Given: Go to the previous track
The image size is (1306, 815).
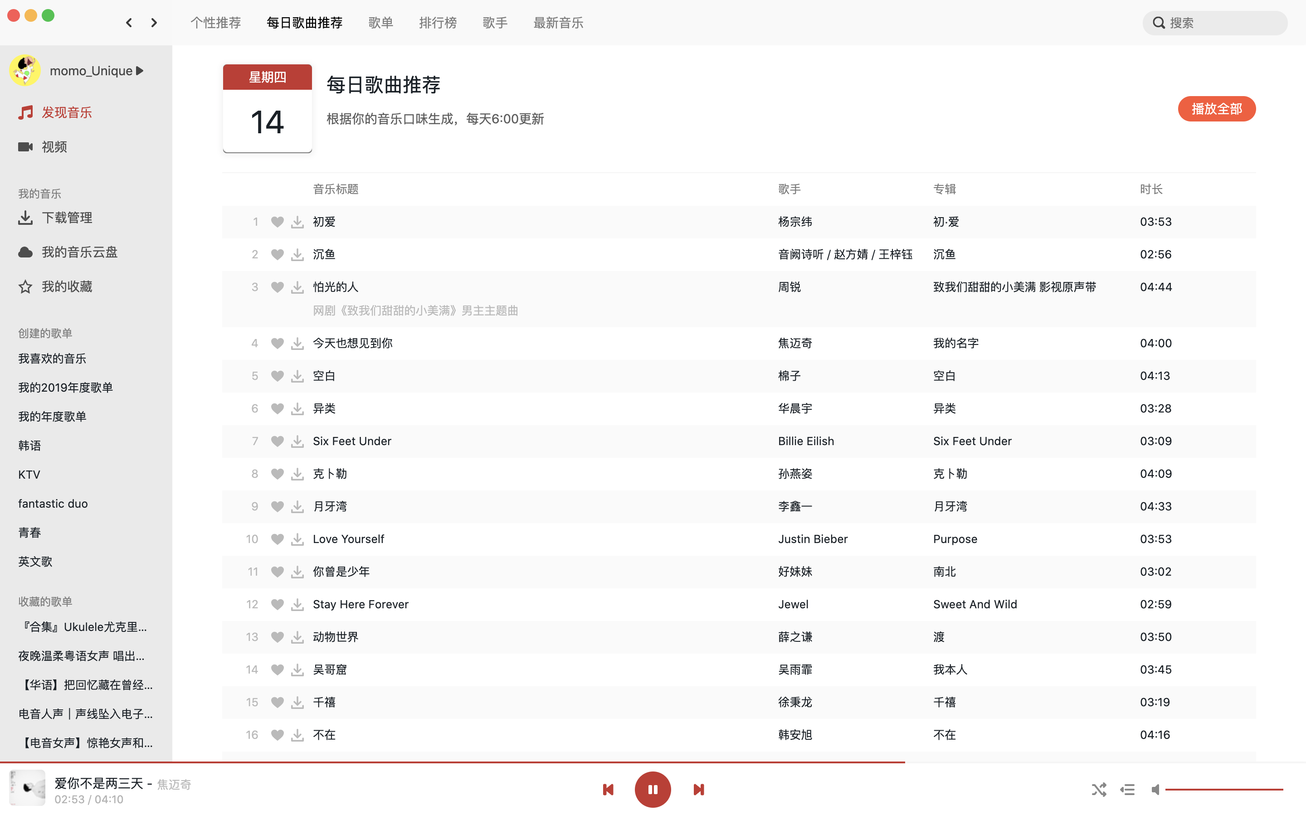Looking at the screenshot, I should coord(608,789).
